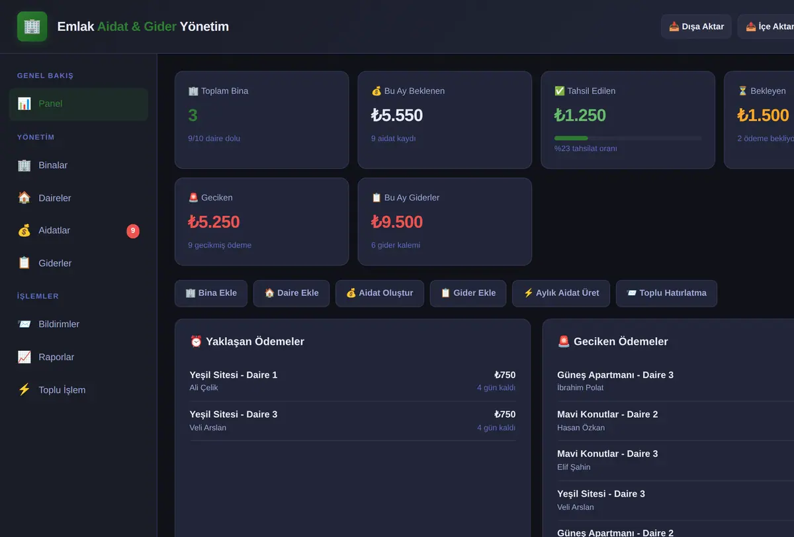Navigate to Raporlar section
The width and height of the screenshot is (794, 537).
pyautogui.click(x=79, y=357)
